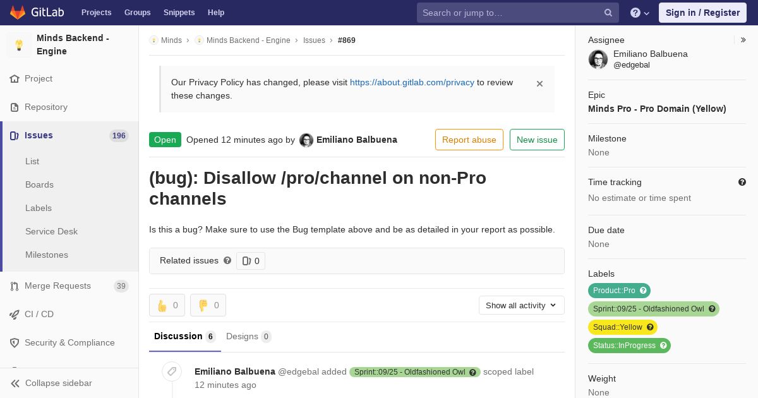Click the @edgebal username in discussion
Viewport: 758px width, 398px height.
tap(298, 371)
